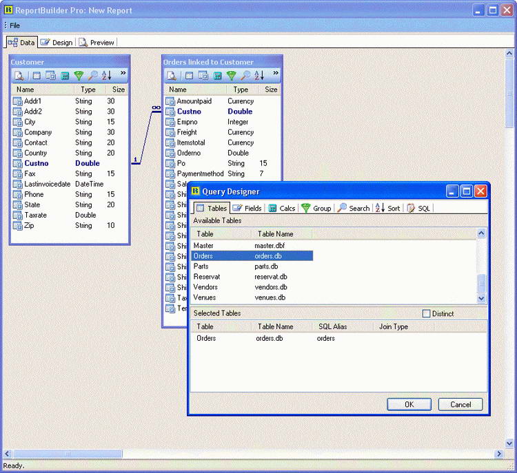Select SQL tab in Query Designer

point(418,208)
